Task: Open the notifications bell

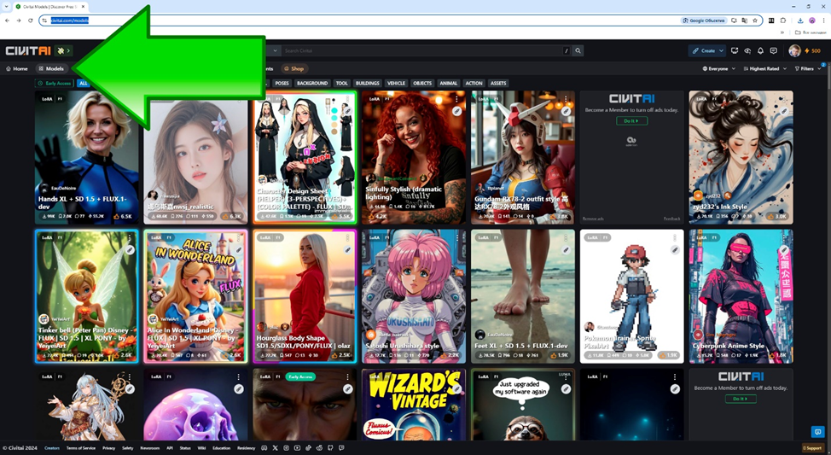Action: [760, 51]
